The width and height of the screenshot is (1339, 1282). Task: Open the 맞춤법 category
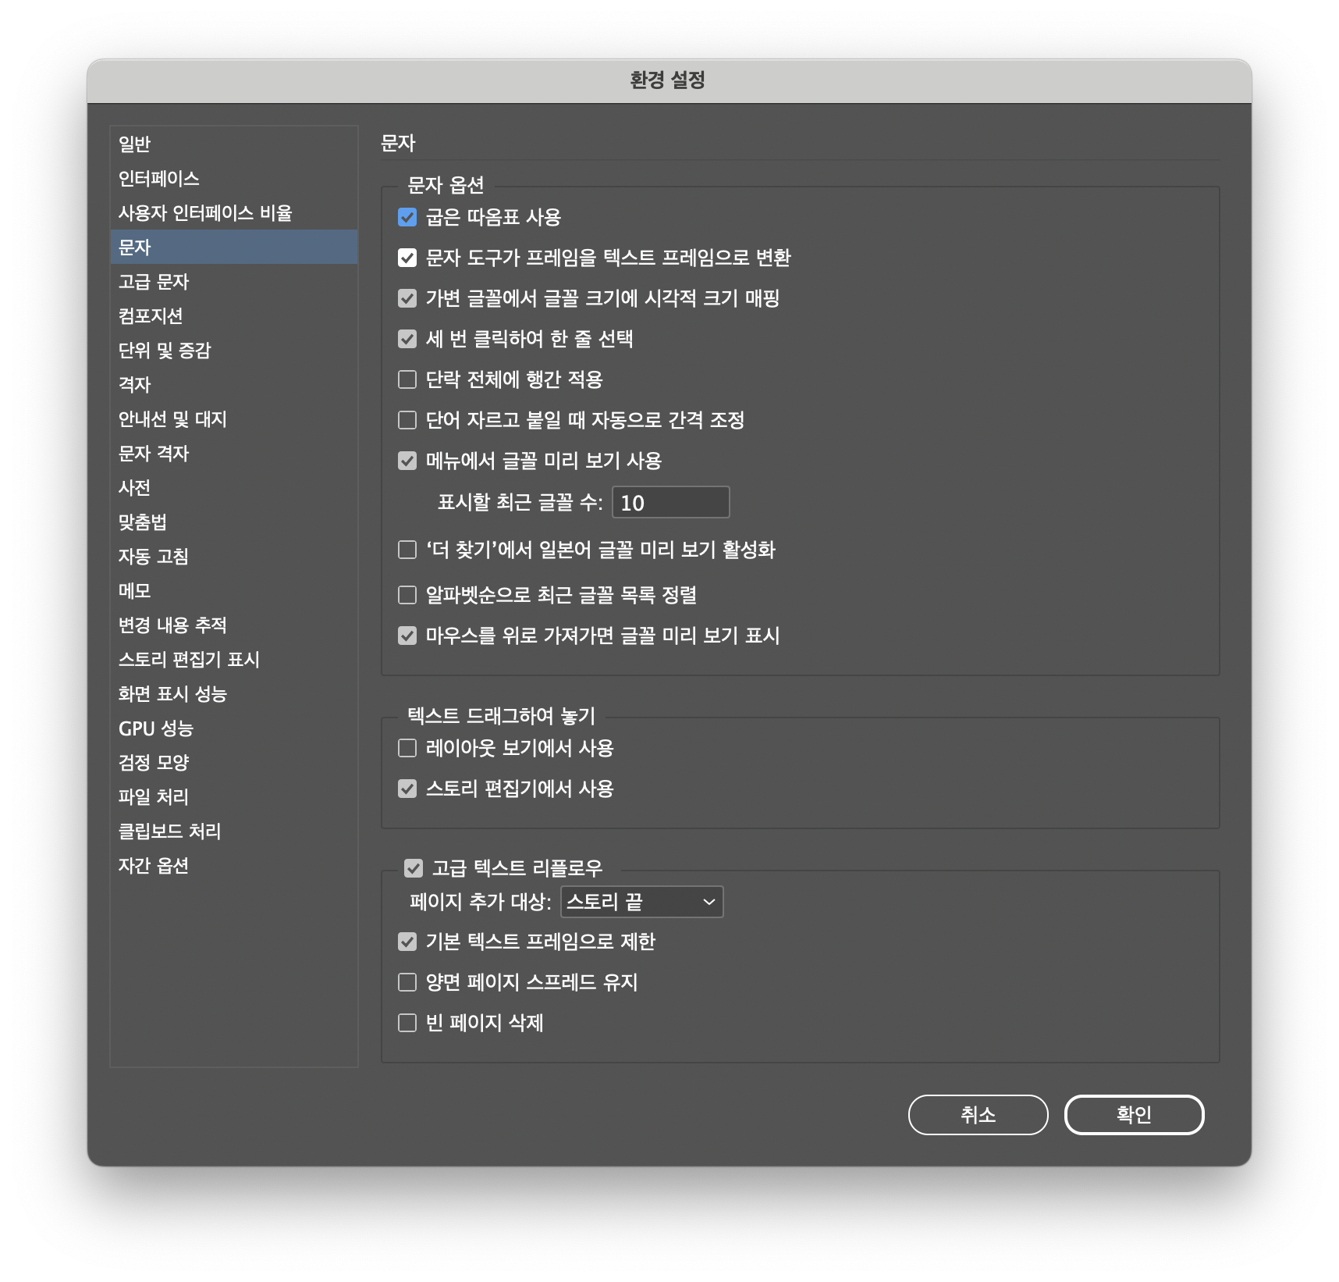pos(234,522)
